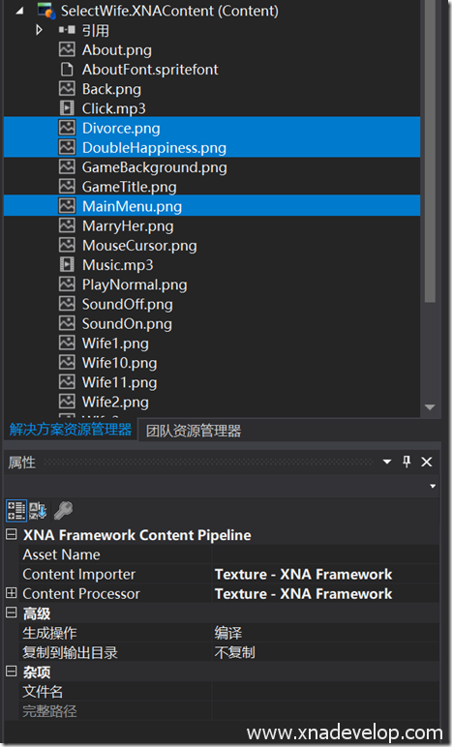The image size is (452, 747).
Task: Open Property Pages wrench icon
Action: 63,510
